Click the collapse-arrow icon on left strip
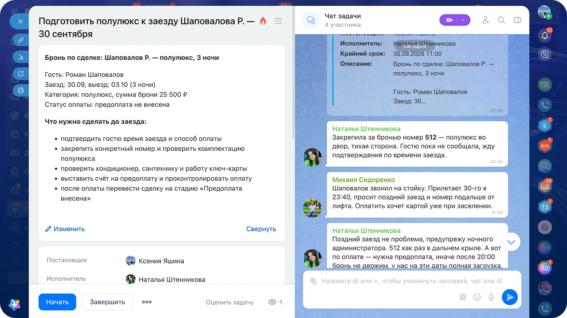 pos(21,57)
